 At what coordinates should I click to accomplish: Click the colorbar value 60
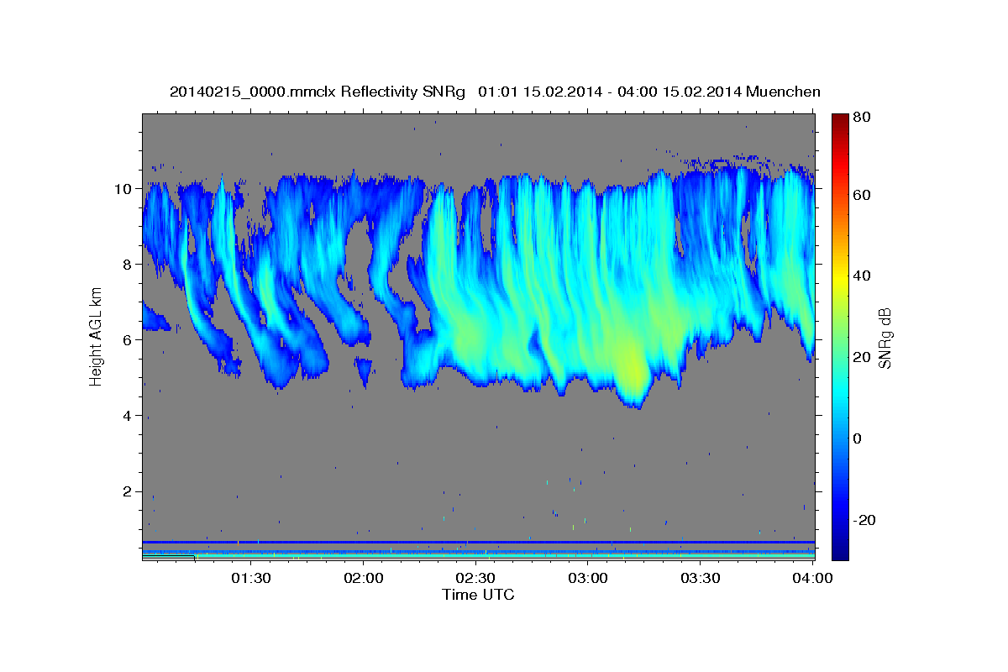pyautogui.click(x=864, y=195)
